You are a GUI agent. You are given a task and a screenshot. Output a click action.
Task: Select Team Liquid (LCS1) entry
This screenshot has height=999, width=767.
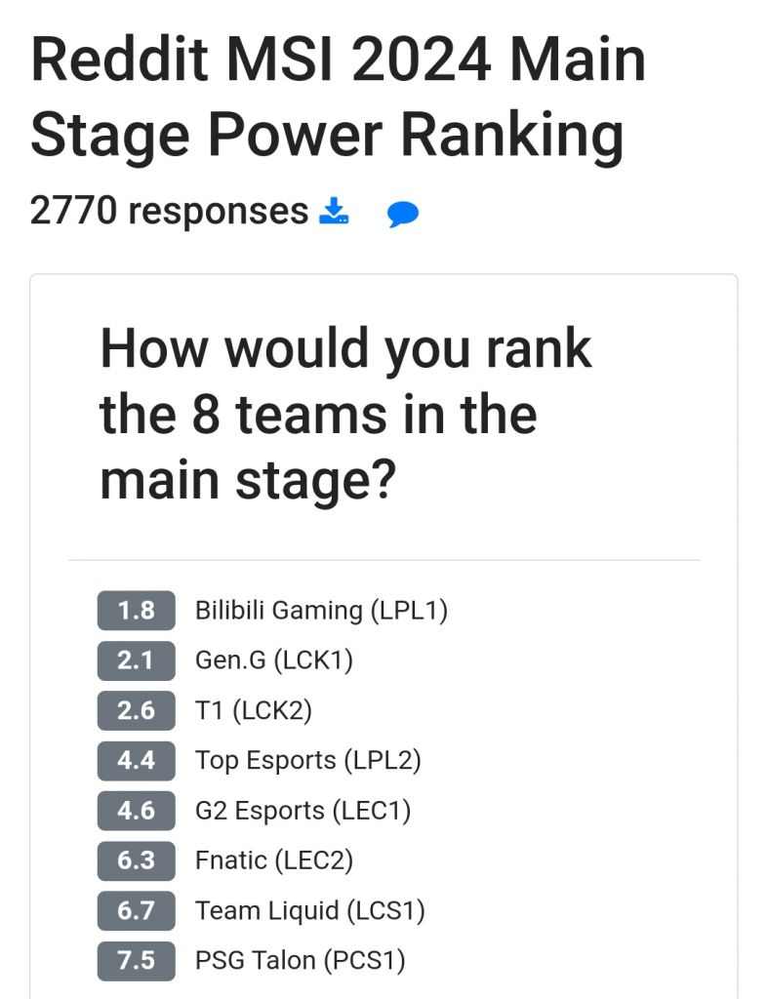coord(310,910)
